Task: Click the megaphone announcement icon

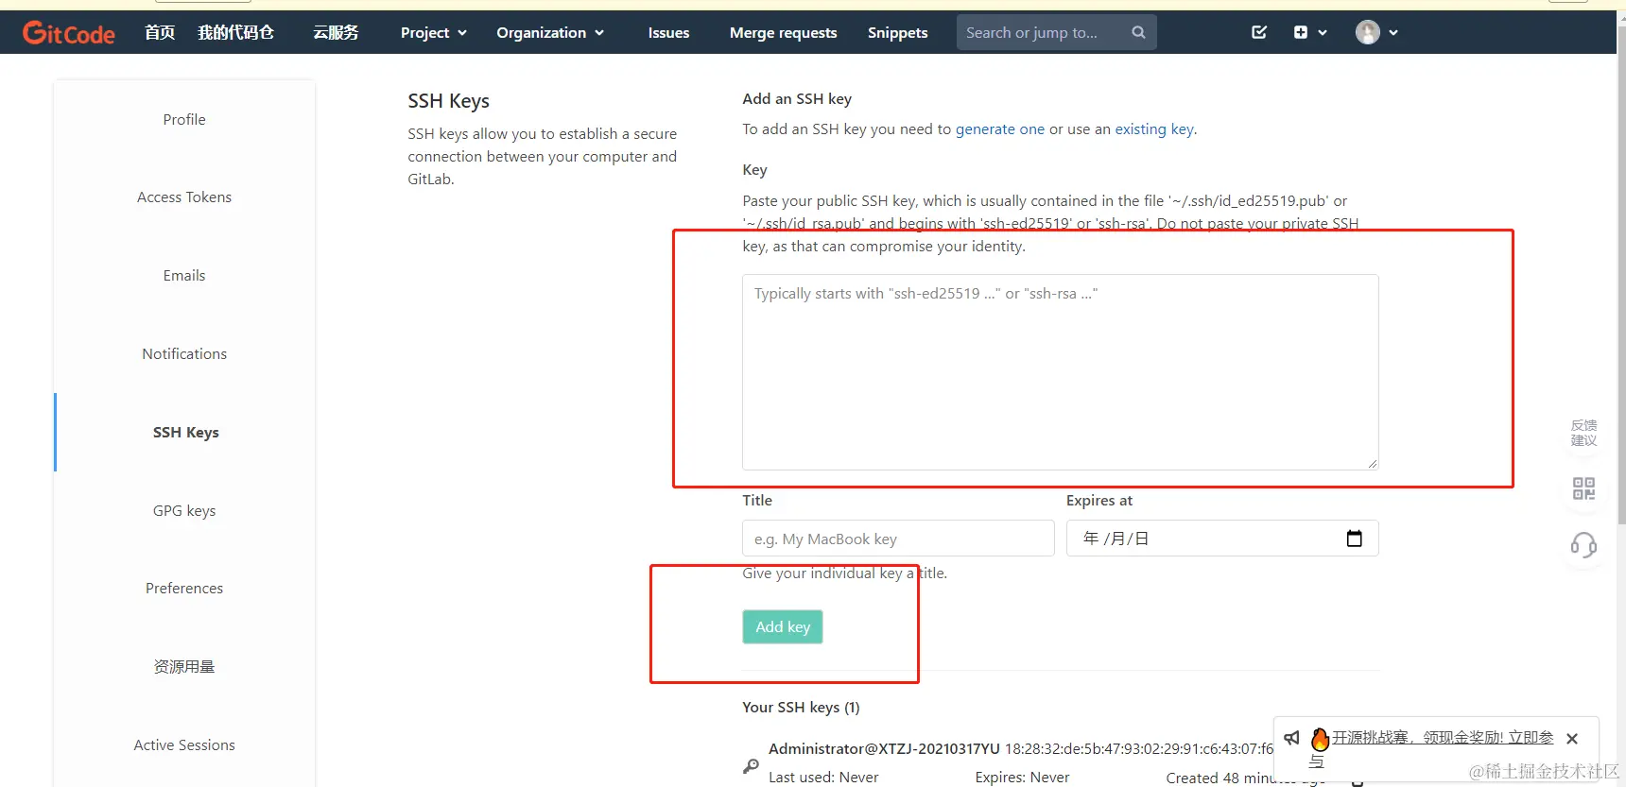Action: [1291, 738]
